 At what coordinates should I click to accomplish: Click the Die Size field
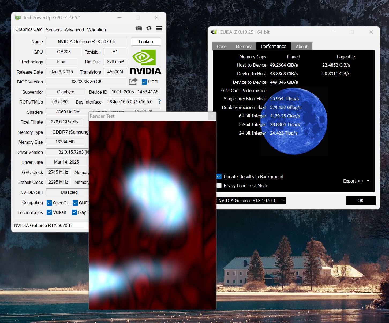[x=115, y=62]
